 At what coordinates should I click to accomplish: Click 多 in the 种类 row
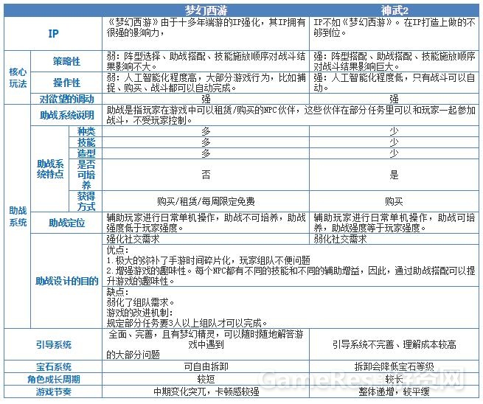coord(206,131)
